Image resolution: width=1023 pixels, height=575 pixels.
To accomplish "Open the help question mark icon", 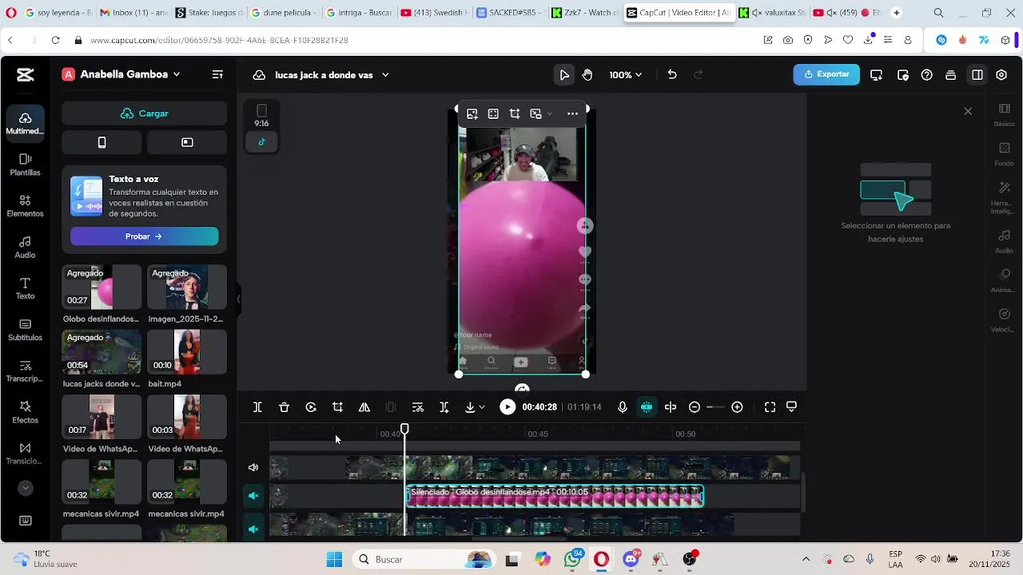I will (926, 75).
